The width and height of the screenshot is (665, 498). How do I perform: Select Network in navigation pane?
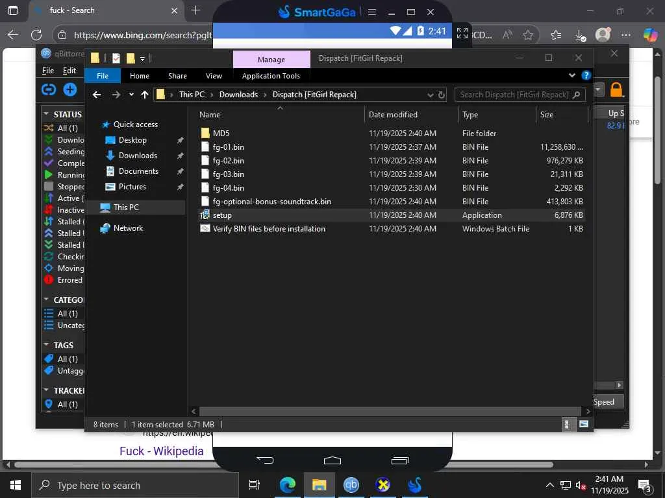128,228
